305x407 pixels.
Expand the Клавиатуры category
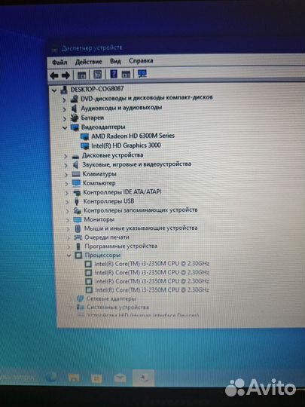(x=66, y=175)
